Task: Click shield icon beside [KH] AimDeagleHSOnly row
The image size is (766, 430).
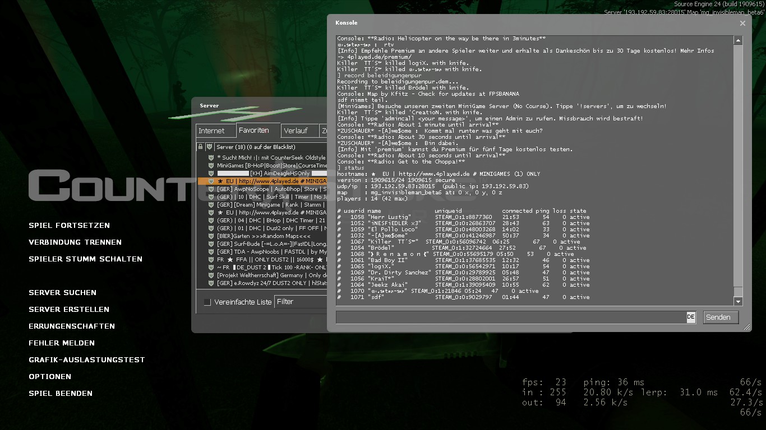Action: (211, 174)
